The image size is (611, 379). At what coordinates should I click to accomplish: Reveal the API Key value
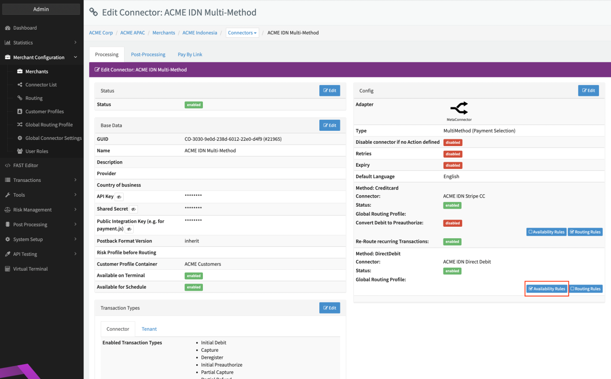coord(119,197)
